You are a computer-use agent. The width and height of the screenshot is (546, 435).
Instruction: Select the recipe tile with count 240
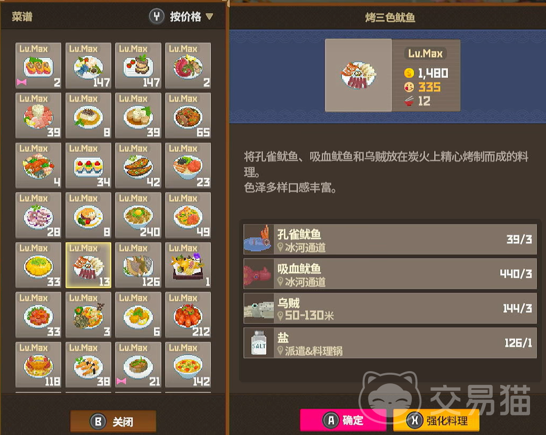[x=138, y=216]
